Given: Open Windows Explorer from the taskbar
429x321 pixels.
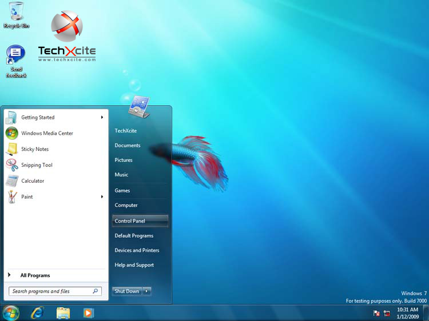Looking at the screenshot, I should pos(63,313).
